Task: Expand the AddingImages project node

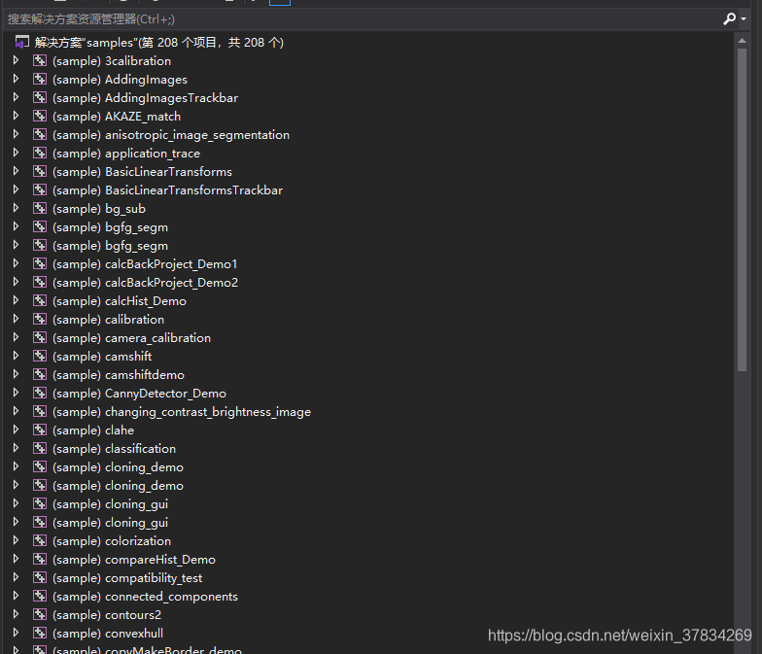Action: pyautogui.click(x=16, y=79)
